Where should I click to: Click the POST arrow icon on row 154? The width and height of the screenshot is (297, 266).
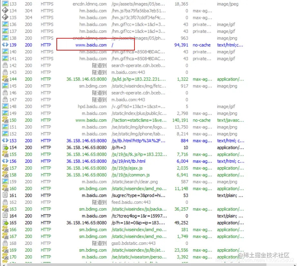click(6, 147)
